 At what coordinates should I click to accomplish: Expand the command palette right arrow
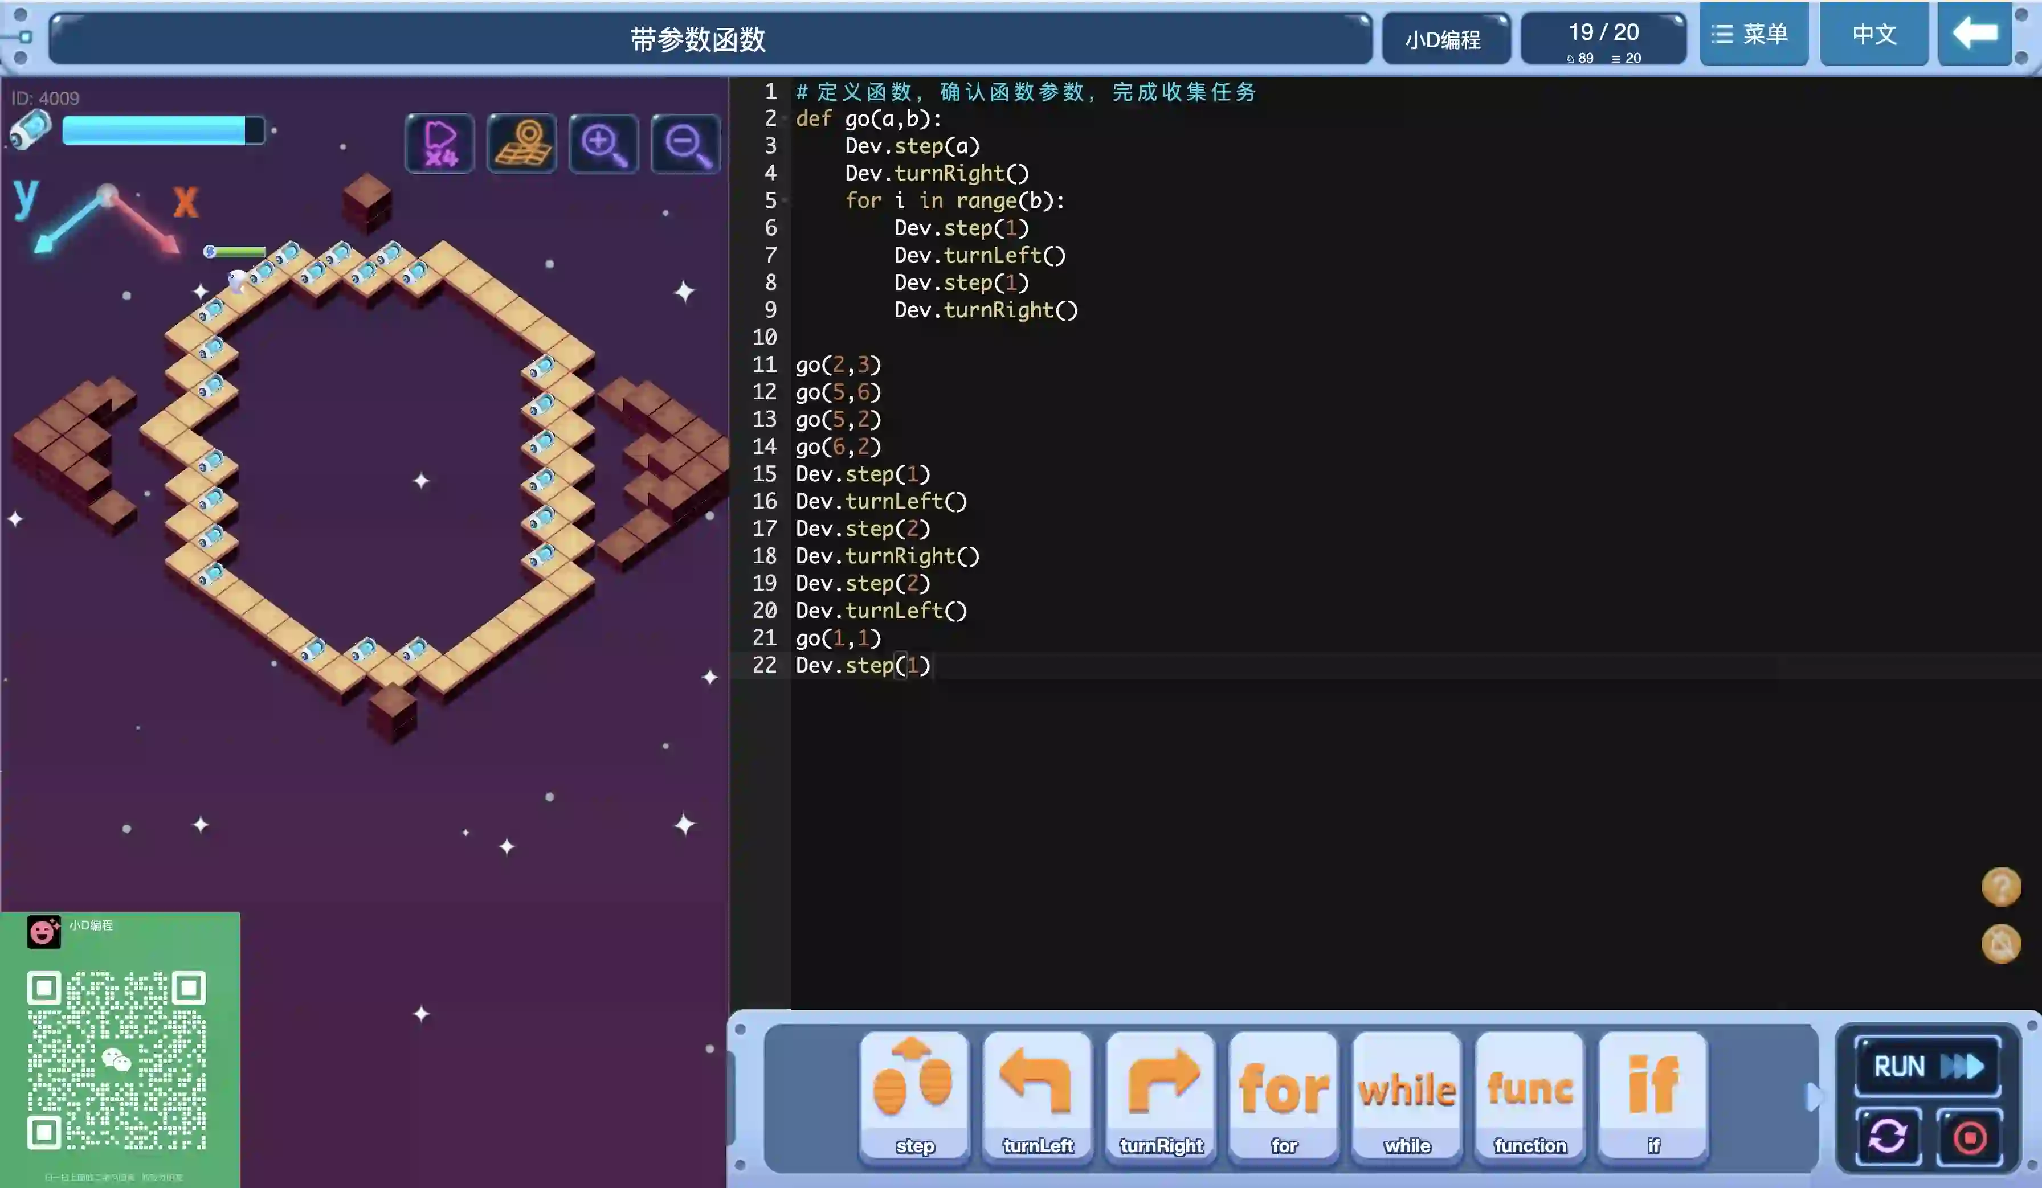[x=1814, y=1096]
